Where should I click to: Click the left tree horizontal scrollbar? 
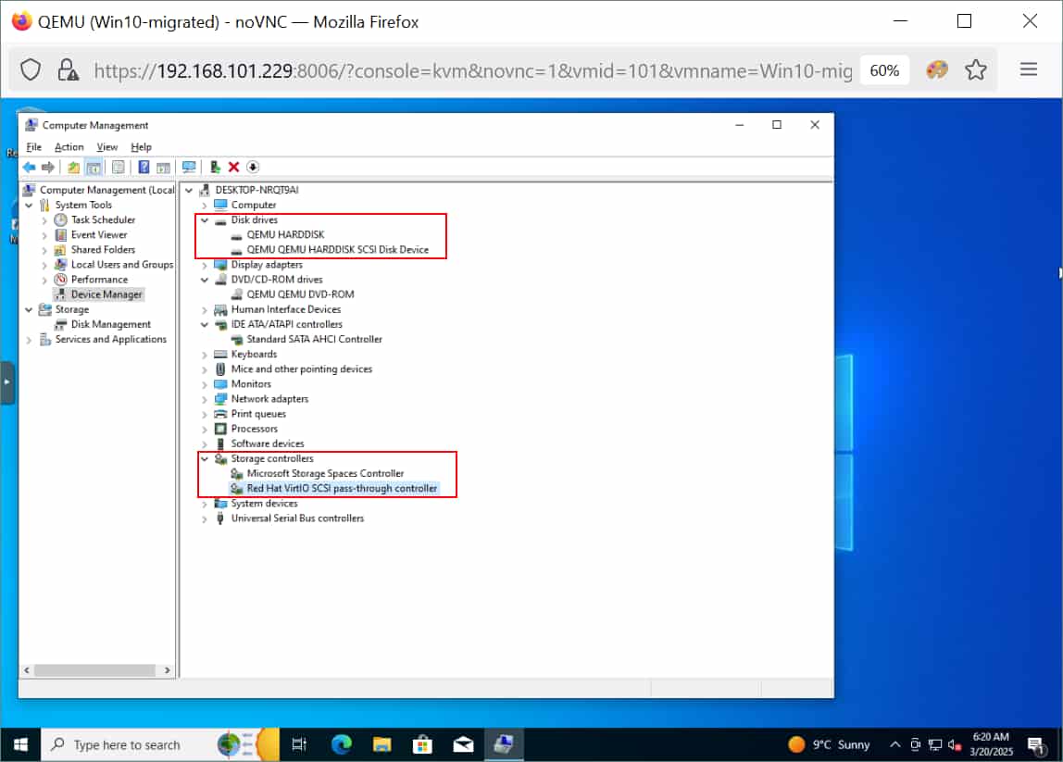point(94,669)
